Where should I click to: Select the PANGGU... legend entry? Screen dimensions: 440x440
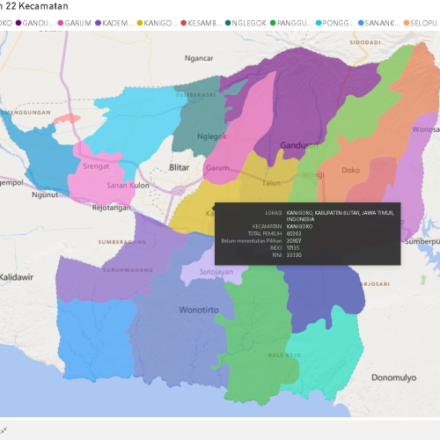click(x=291, y=23)
